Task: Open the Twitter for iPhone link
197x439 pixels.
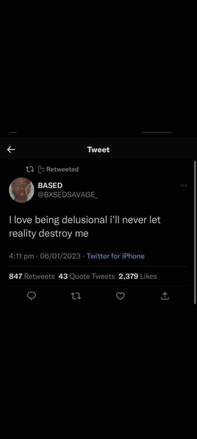Action: tap(116, 256)
